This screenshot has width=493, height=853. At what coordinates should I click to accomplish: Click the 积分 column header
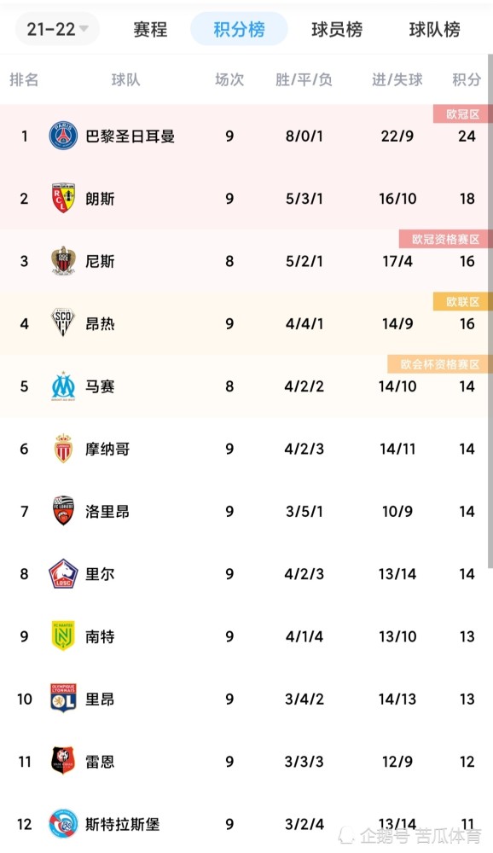coord(467,80)
